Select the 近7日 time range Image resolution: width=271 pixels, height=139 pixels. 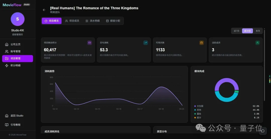(x=237, y=31)
